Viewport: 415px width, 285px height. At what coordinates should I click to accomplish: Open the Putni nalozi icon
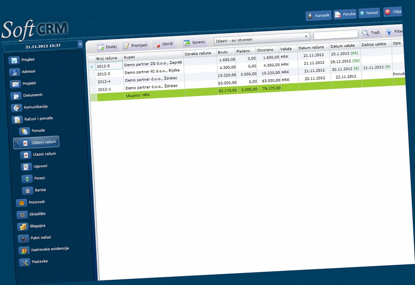24,239
